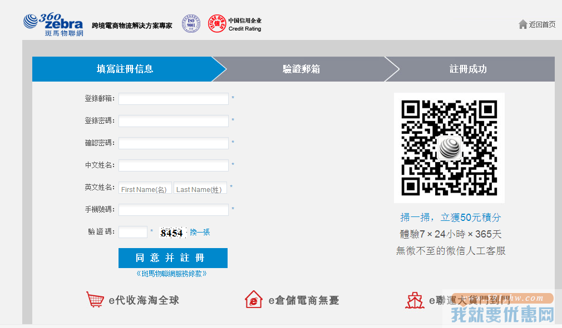Select the 驗證郵箱 step tab
This screenshot has height=328, width=562.
click(x=301, y=69)
